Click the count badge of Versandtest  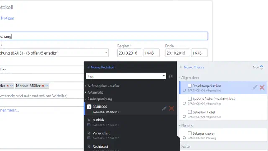coord(89,133)
